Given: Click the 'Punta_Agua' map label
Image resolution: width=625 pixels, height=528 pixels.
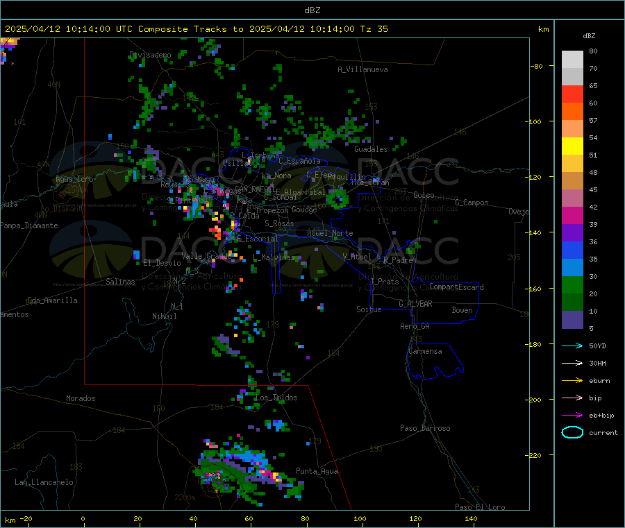Looking at the screenshot, I should [x=317, y=471].
